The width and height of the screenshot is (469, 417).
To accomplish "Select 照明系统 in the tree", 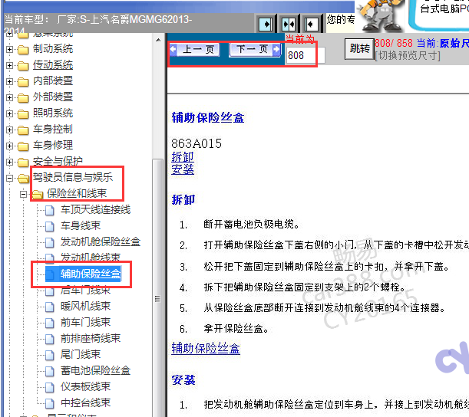I will click(x=53, y=113).
